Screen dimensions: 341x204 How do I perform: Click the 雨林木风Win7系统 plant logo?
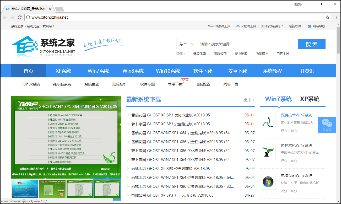click(268, 152)
